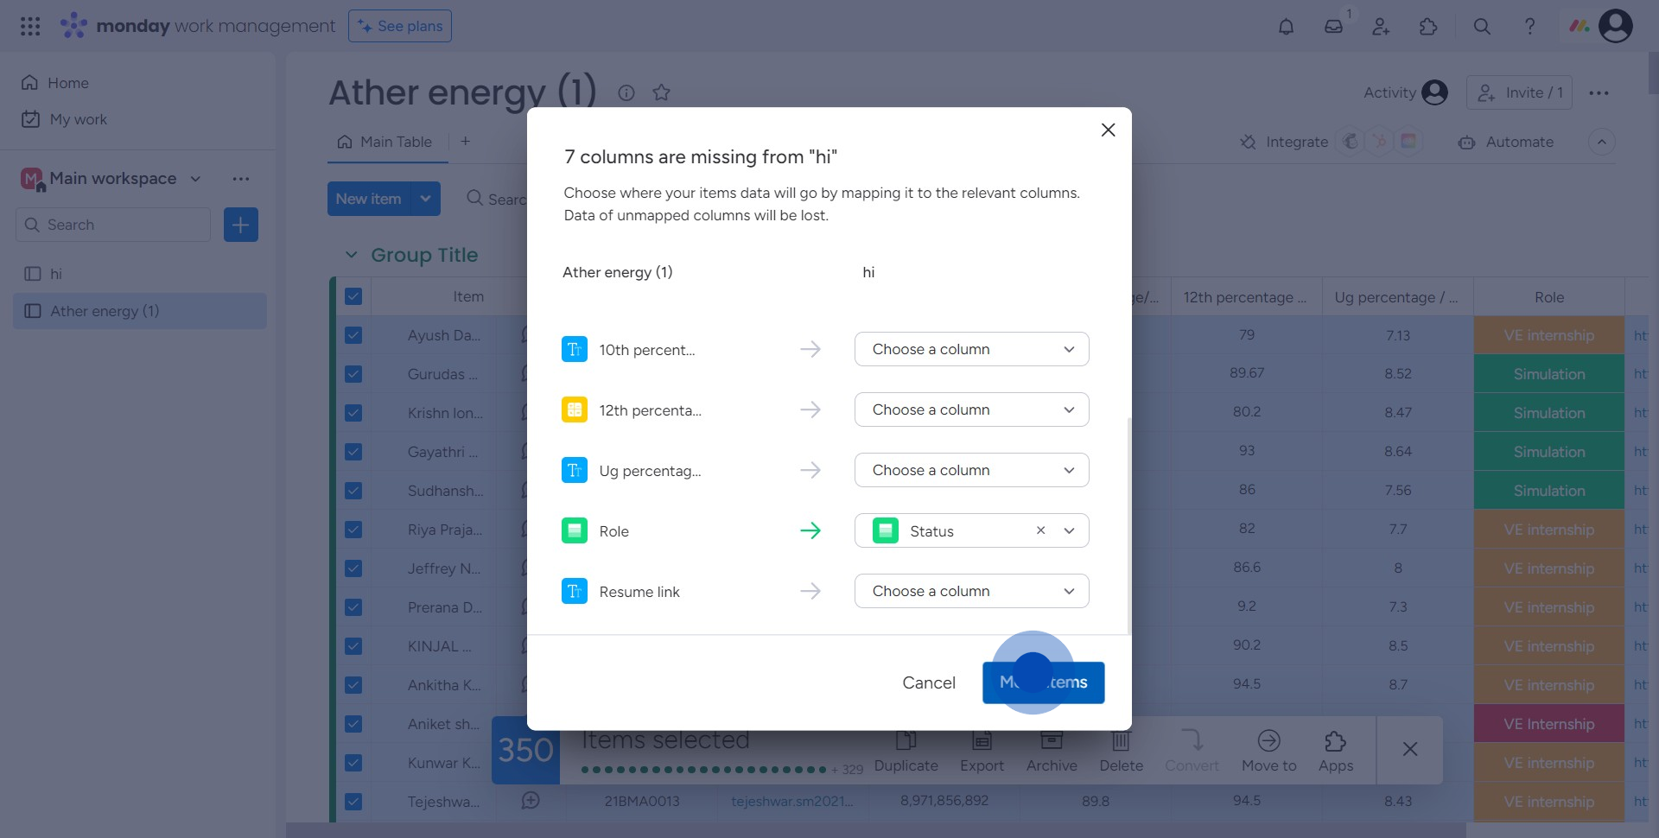Toggle the select-all checkbox in header
Viewport: 1659px width, 838px height.
(353, 296)
